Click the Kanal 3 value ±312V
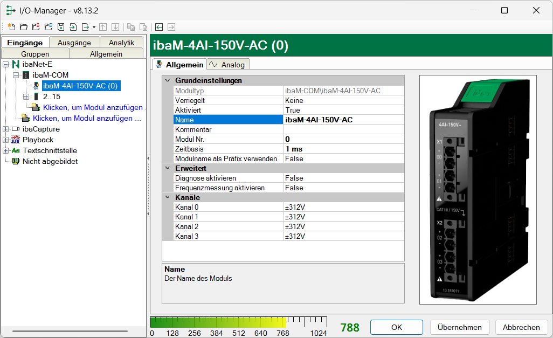This screenshot has height=338, width=553. pyautogui.click(x=343, y=237)
